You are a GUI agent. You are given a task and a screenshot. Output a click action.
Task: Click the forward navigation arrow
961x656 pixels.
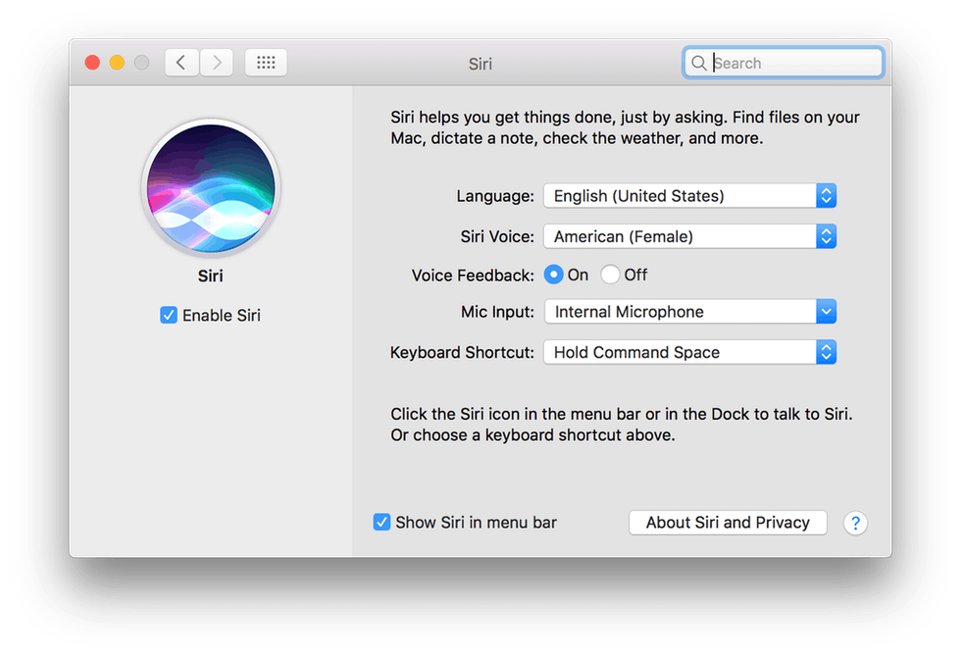[x=217, y=63]
